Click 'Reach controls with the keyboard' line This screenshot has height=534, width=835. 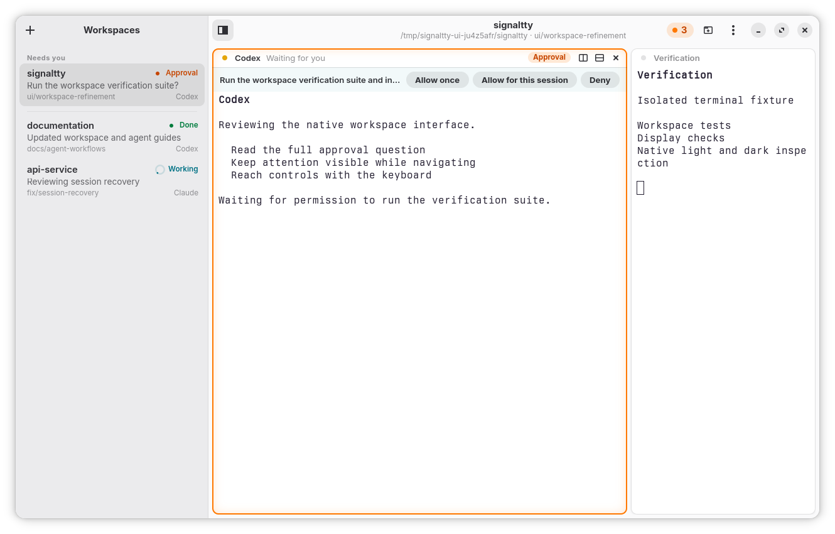click(331, 175)
